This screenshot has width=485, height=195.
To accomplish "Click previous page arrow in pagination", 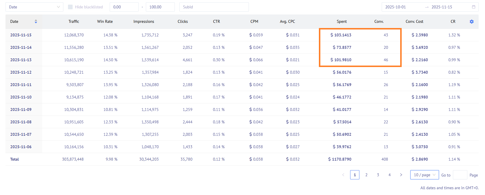I will tap(343, 175).
